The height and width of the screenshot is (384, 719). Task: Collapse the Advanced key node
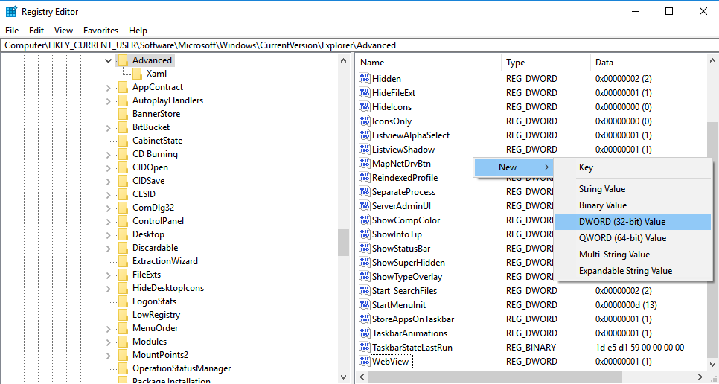coord(108,60)
